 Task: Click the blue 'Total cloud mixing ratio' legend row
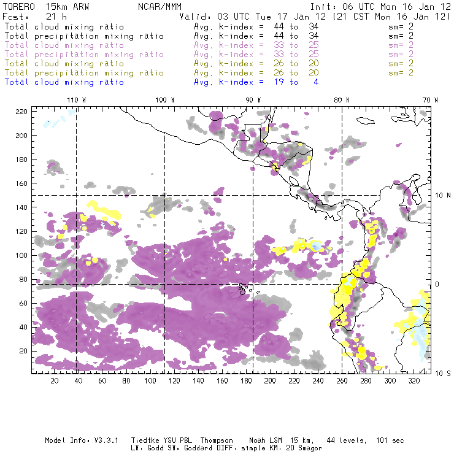point(64,82)
